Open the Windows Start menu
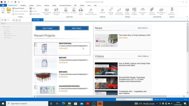Viewport: 189px width, 106px height. click(x=3, y=104)
